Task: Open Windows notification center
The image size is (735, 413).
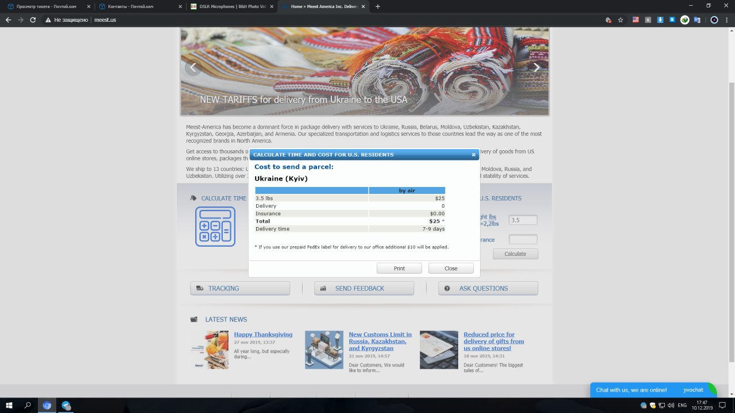Action: pyautogui.click(x=722, y=405)
